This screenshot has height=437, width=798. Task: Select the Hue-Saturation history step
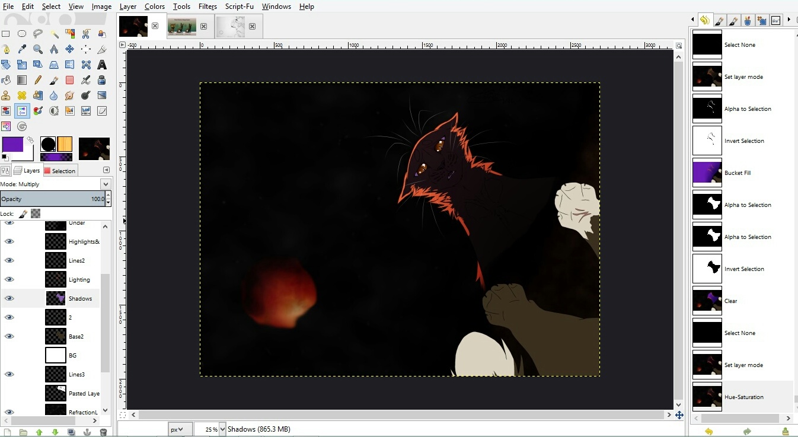coord(742,397)
